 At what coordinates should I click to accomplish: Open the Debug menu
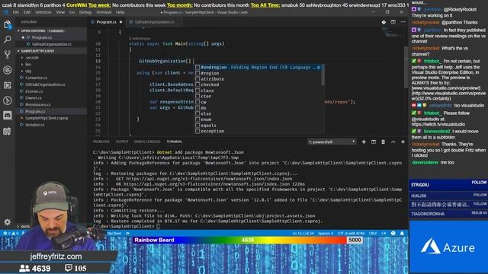pos(85,12)
